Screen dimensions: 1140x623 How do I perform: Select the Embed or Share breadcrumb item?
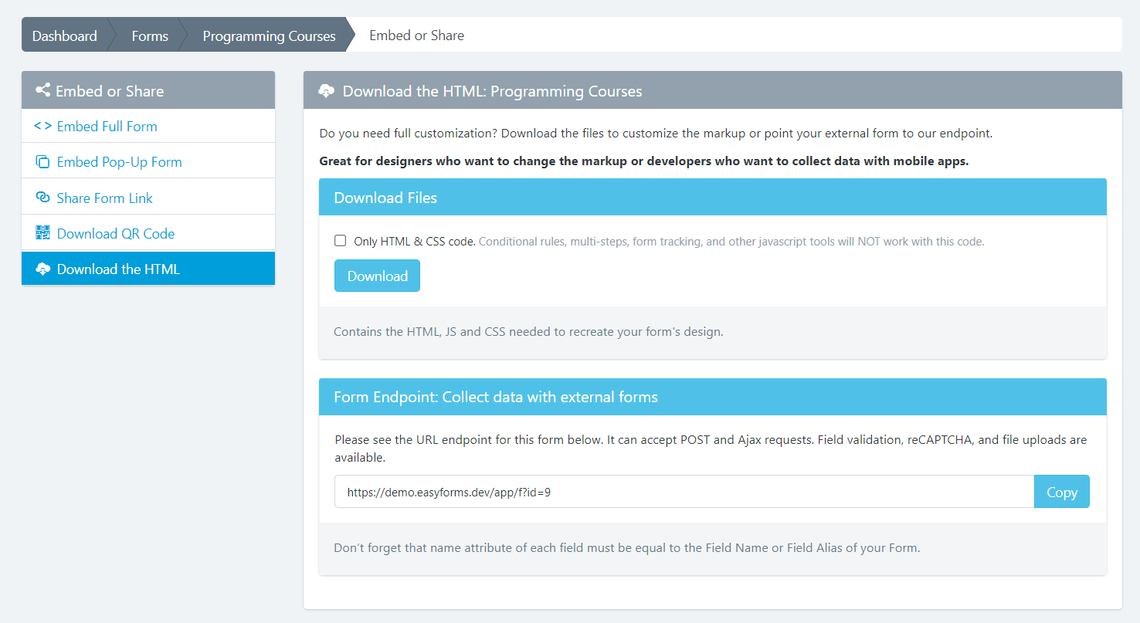416,36
